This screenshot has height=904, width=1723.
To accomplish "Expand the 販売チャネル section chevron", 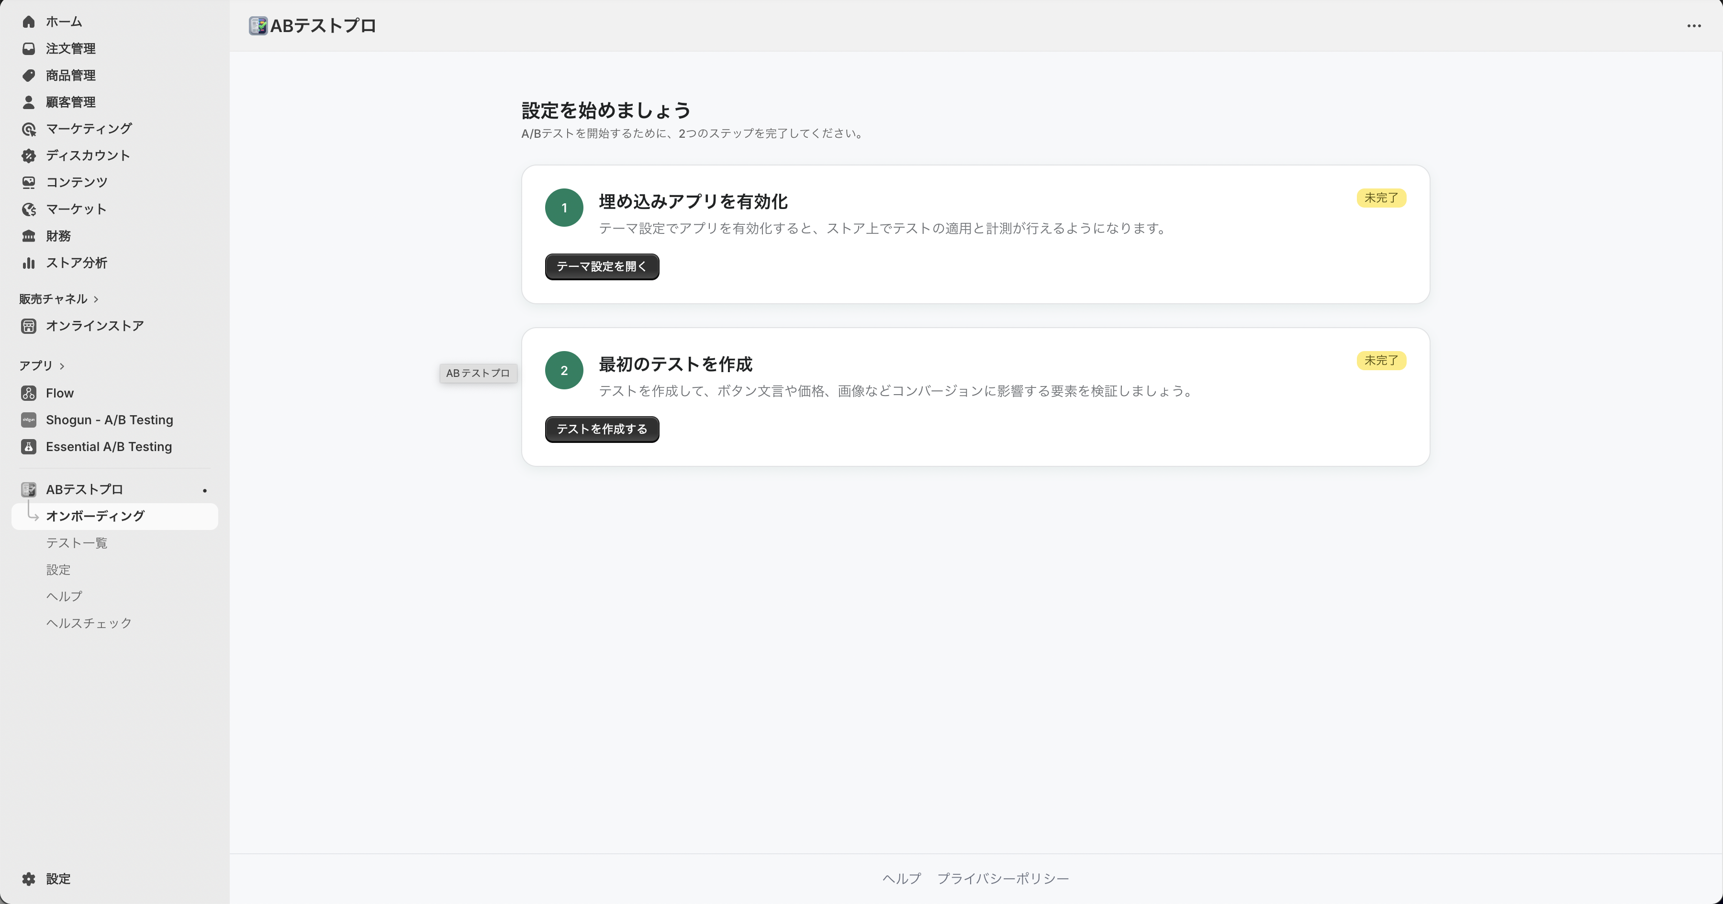I will click(x=96, y=299).
